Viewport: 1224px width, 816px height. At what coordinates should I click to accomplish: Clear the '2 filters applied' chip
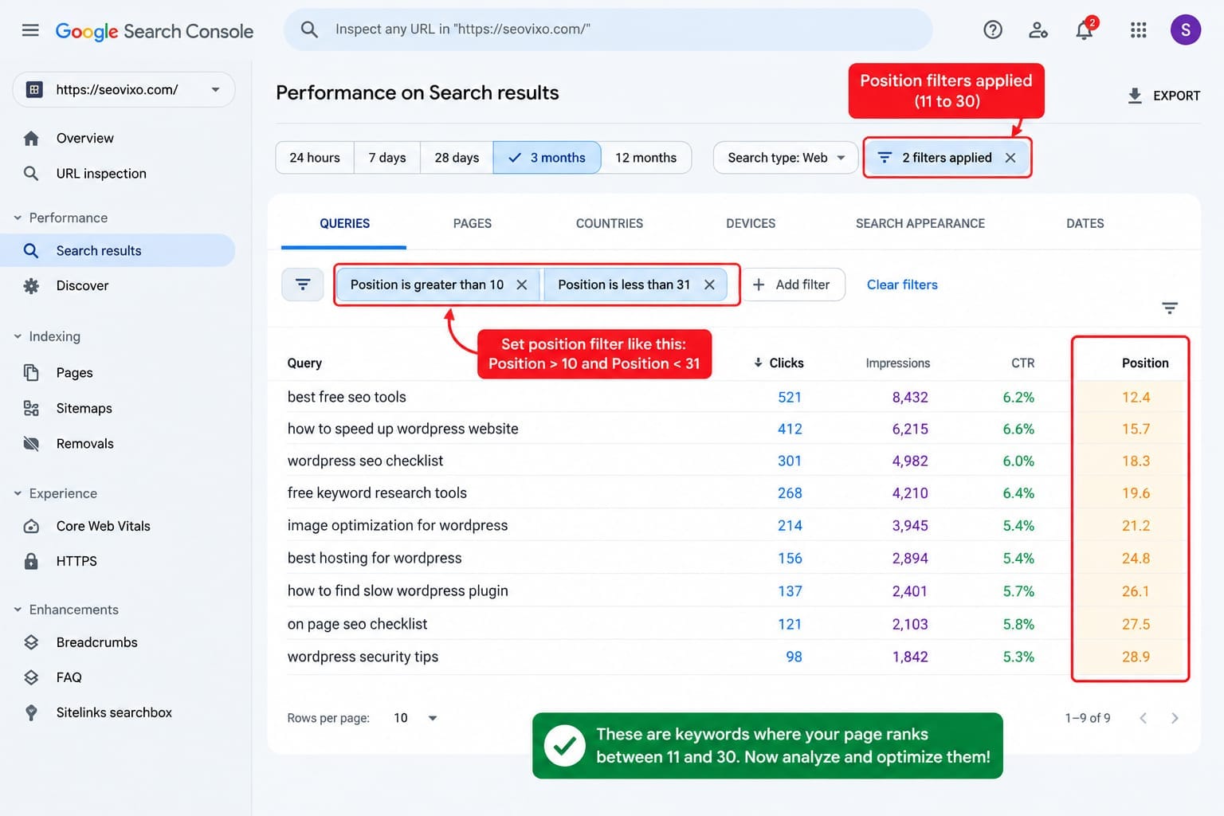[1010, 158]
